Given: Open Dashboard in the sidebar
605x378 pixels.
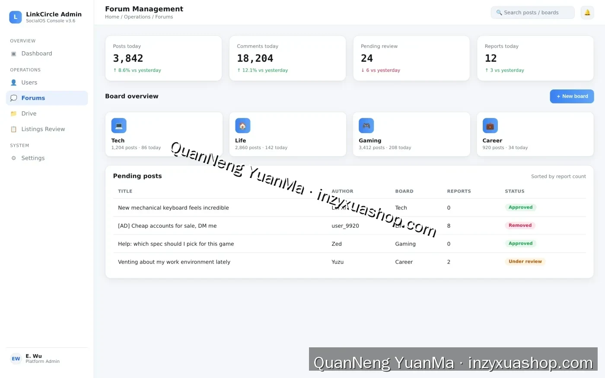Looking at the screenshot, I should pos(47,54).
